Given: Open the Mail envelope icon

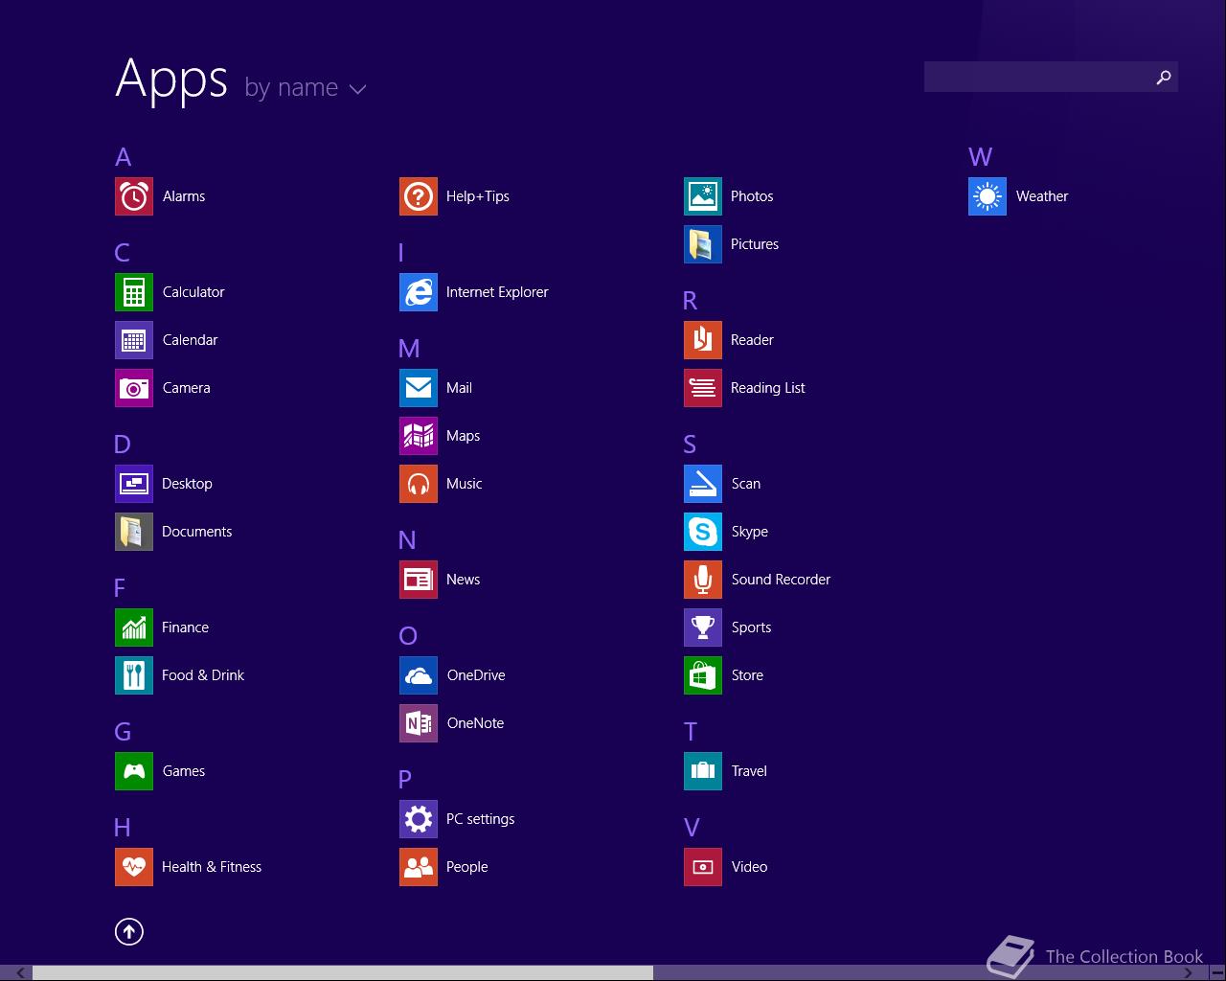Looking at the screenshot, I should (x=419, y=388).
